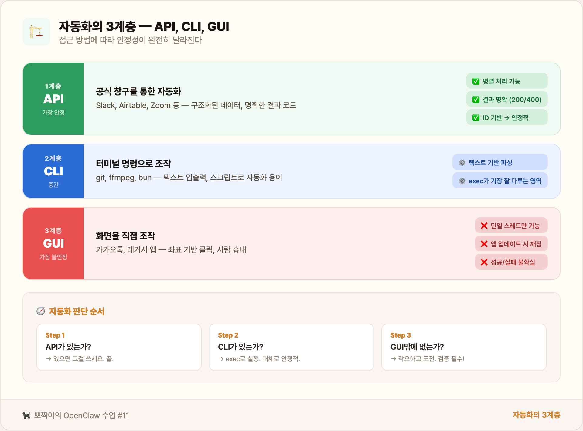Toggle the ID 기반 안정적 checkmark

pyautogui.click(x=475, y=117)
